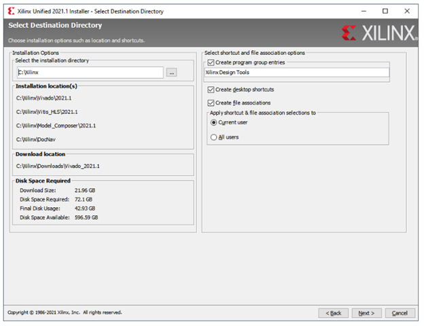Go to previous step with Back button
Image resolution: width=424 pixels, height=326 pixels.
coord(333,313)
